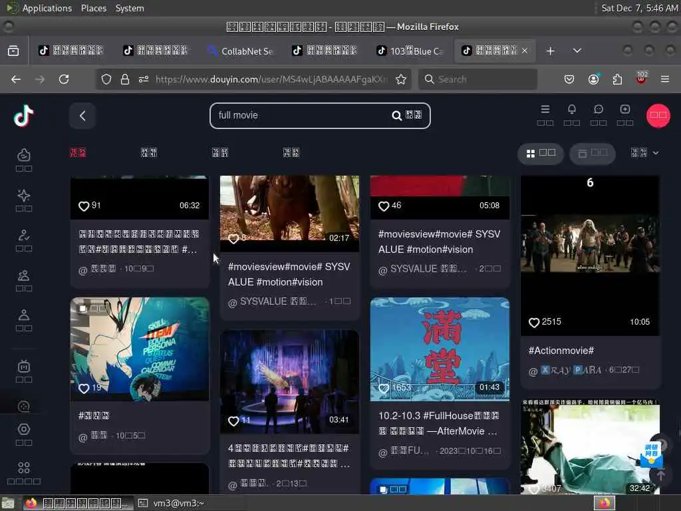This screenshot has height=511, width=681.
Task: Reload the page in Firefox
Action: coord(64,79)
